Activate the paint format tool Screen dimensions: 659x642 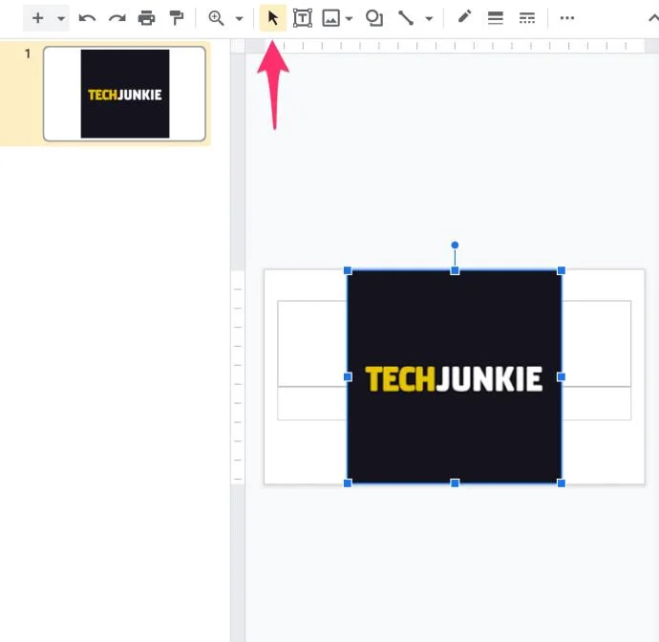click(x=177, y=18)
